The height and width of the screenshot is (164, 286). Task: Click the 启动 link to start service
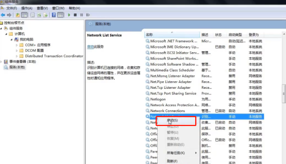tap(90, 47)
